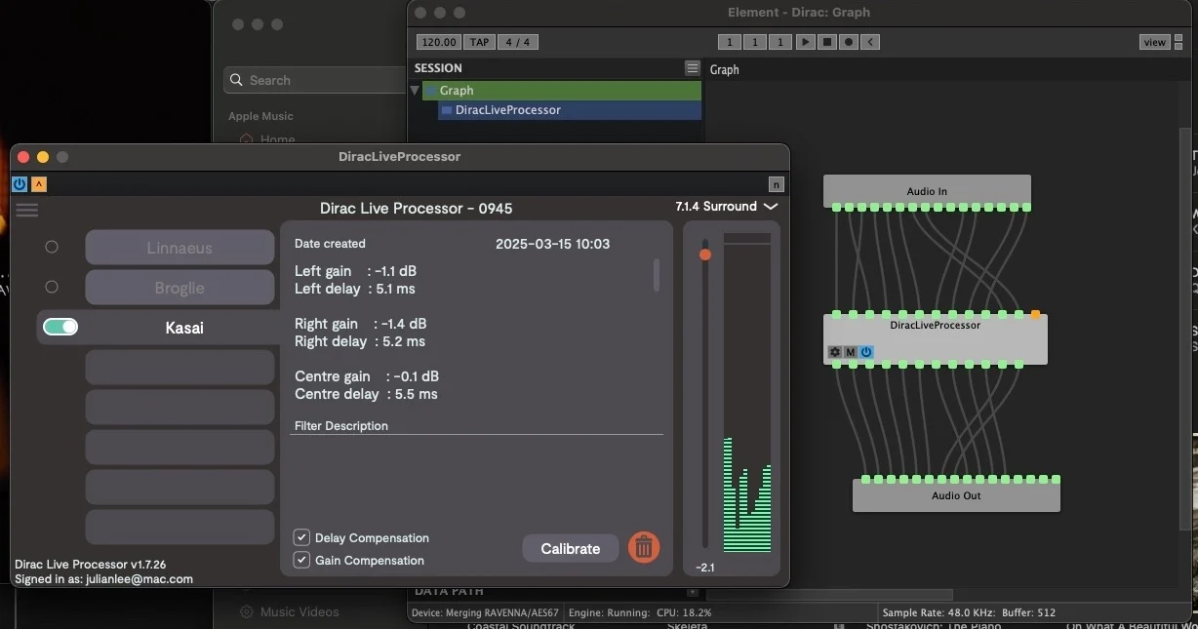Click the blue power icon in plugin toolbar
Image resolution: width=1198 pixels, height=629 pixels.
(20, 184)
